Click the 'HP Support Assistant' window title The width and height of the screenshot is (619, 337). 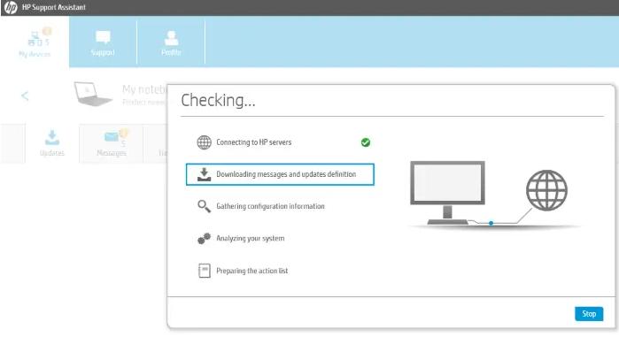click(x=54, y=7)
